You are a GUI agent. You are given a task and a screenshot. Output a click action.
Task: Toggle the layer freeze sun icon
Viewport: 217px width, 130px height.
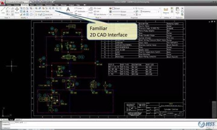pyautogui.click(x=39, y=14)
